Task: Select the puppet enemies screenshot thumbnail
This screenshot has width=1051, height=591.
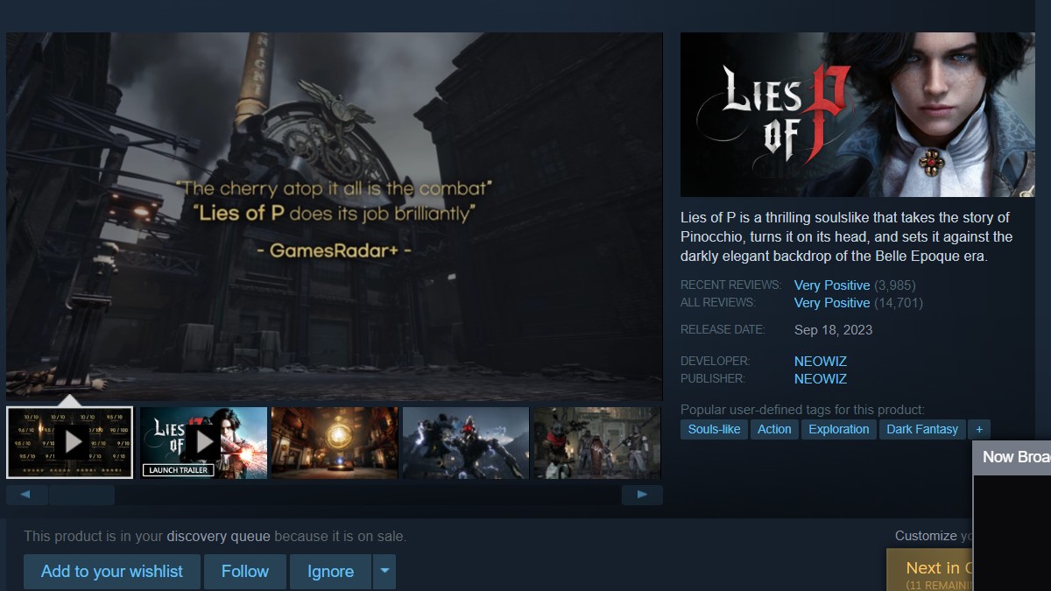Action: click(596, 442)
